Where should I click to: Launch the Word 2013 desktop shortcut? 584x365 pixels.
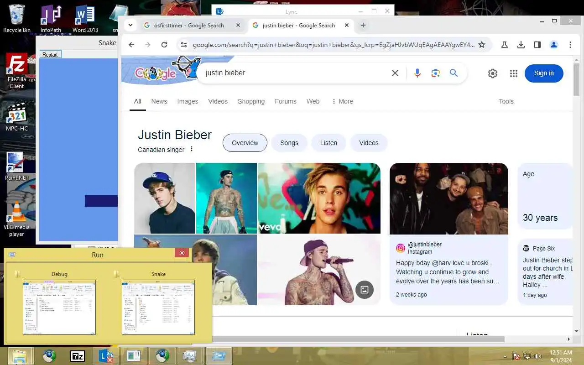pyautogui.click(x=85, y=18)
